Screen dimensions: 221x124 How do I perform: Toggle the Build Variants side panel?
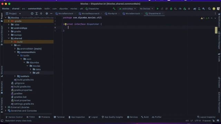pos(2,105)
